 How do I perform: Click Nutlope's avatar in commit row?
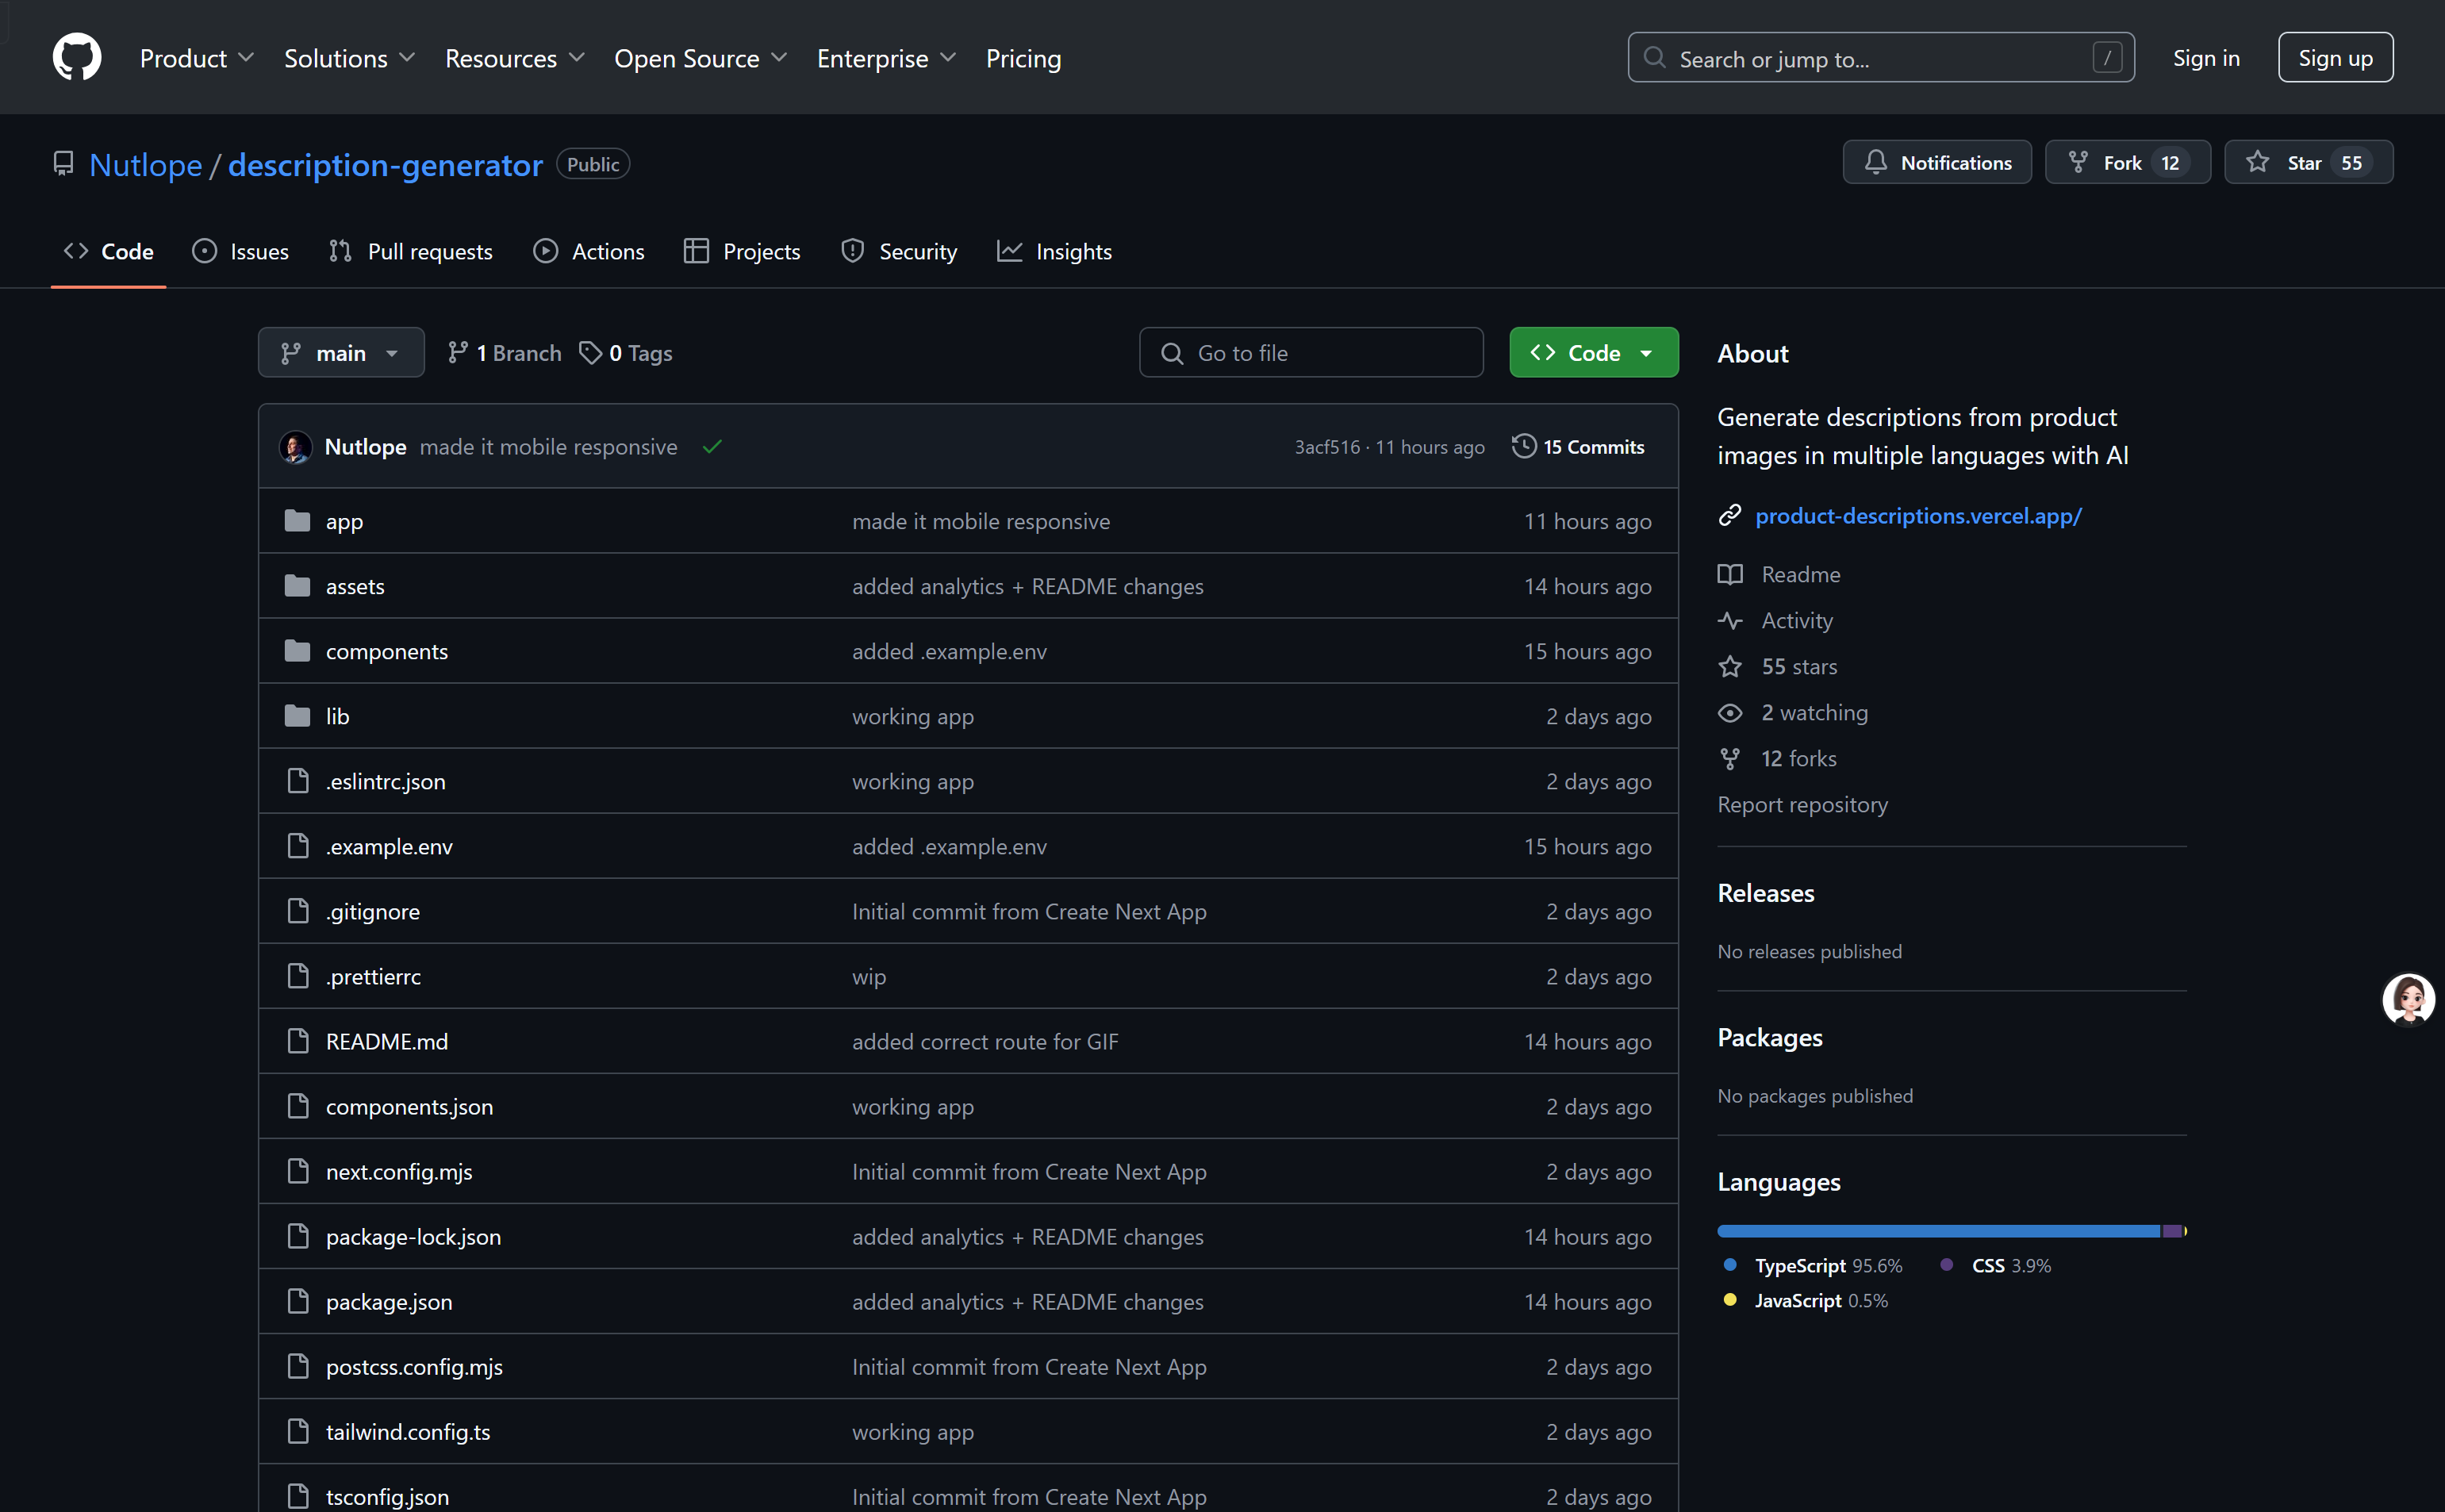295,447
